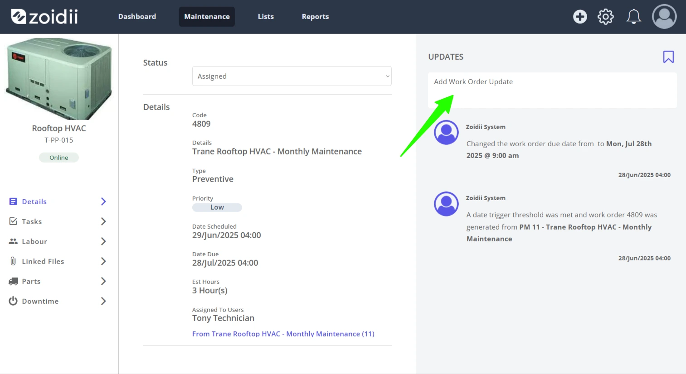The height and width of the screenshot is (374, 686).
Task: Click the zoidii logo
Action: pos(44,17)
